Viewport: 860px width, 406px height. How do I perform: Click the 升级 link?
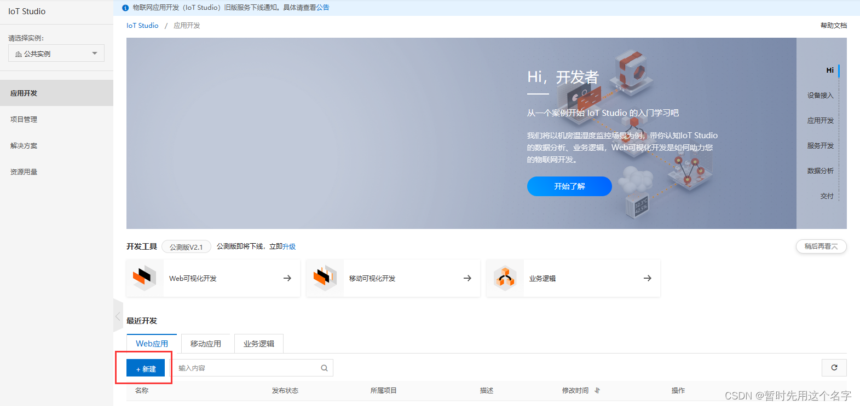(289, 246)
